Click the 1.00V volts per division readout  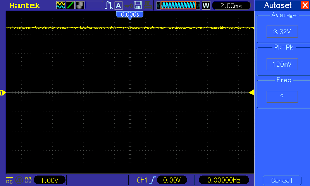click(50, 180)
